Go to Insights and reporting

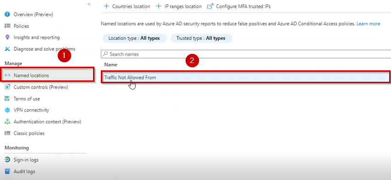(37, 37)
